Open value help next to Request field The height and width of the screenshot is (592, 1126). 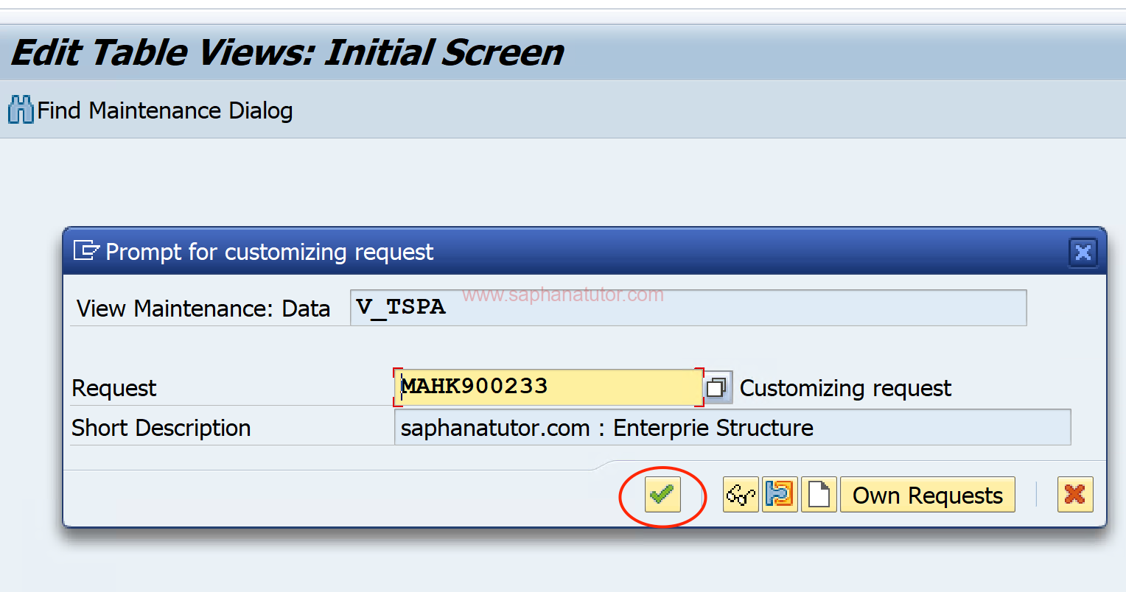click(718, 387)
